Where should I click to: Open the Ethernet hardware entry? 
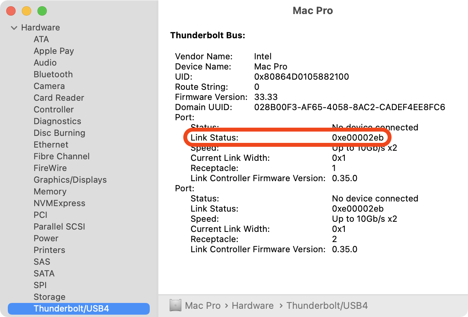(x=51, y=144)
